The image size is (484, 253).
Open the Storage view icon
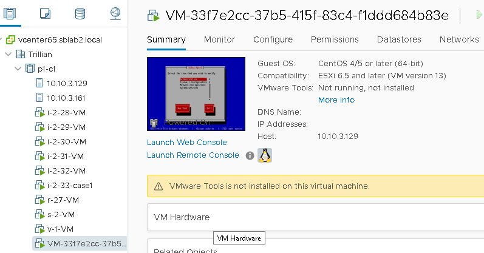coord(80,13)
